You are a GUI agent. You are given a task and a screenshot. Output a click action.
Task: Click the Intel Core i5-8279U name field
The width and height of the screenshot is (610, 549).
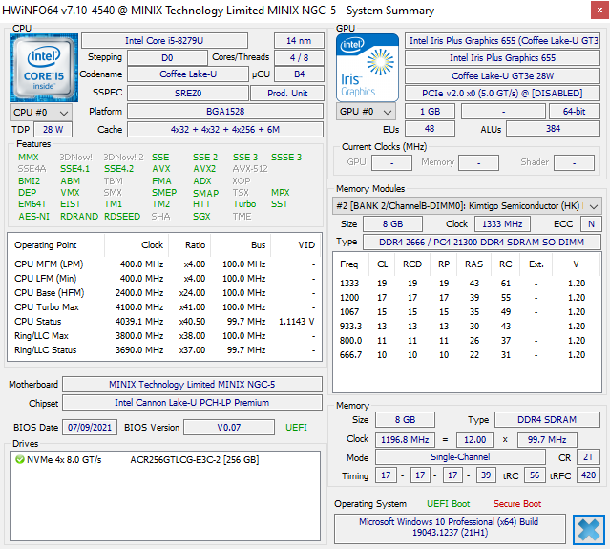[x=164, y=40]
